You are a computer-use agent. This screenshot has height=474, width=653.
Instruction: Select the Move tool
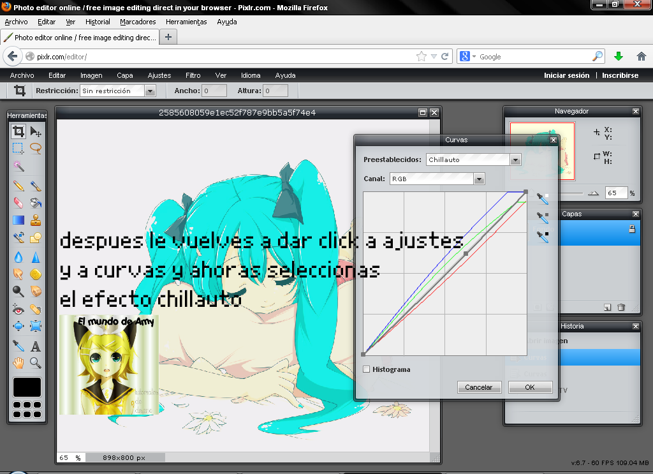pyautogui.click(x=36, y=131)
